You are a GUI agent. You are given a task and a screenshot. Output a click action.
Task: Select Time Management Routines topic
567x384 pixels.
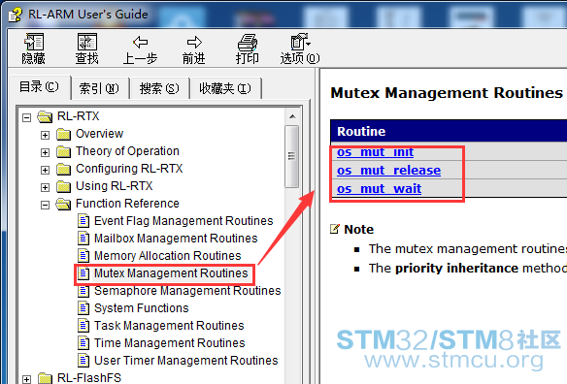[x=170, y=342]
